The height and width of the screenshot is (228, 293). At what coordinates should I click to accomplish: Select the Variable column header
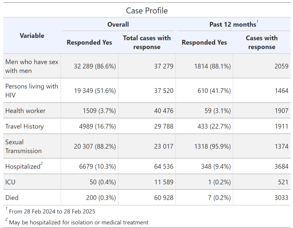32,36
